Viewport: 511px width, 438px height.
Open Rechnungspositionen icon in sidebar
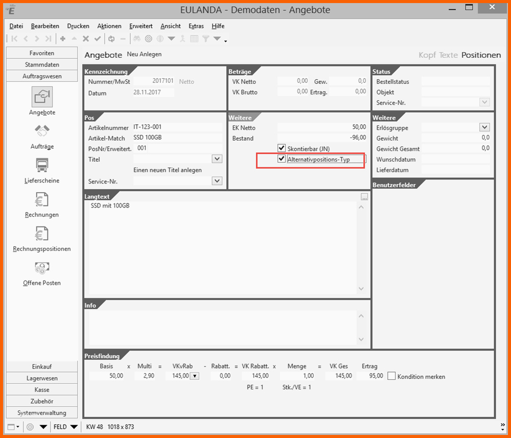point(42,234)
